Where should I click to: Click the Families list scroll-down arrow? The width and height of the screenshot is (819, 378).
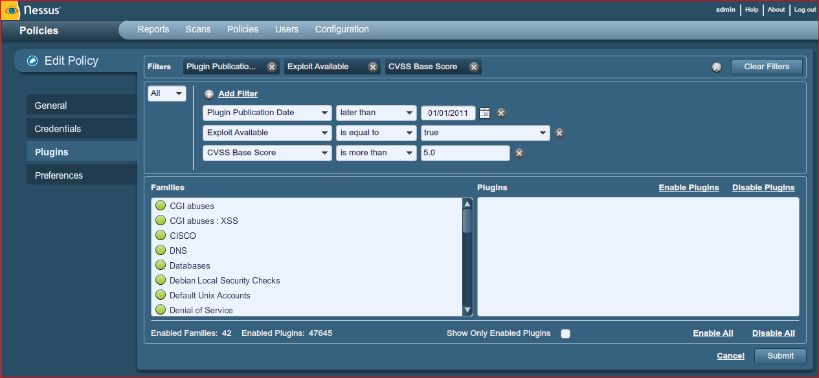pyautogui.click(x=467, y=311)
